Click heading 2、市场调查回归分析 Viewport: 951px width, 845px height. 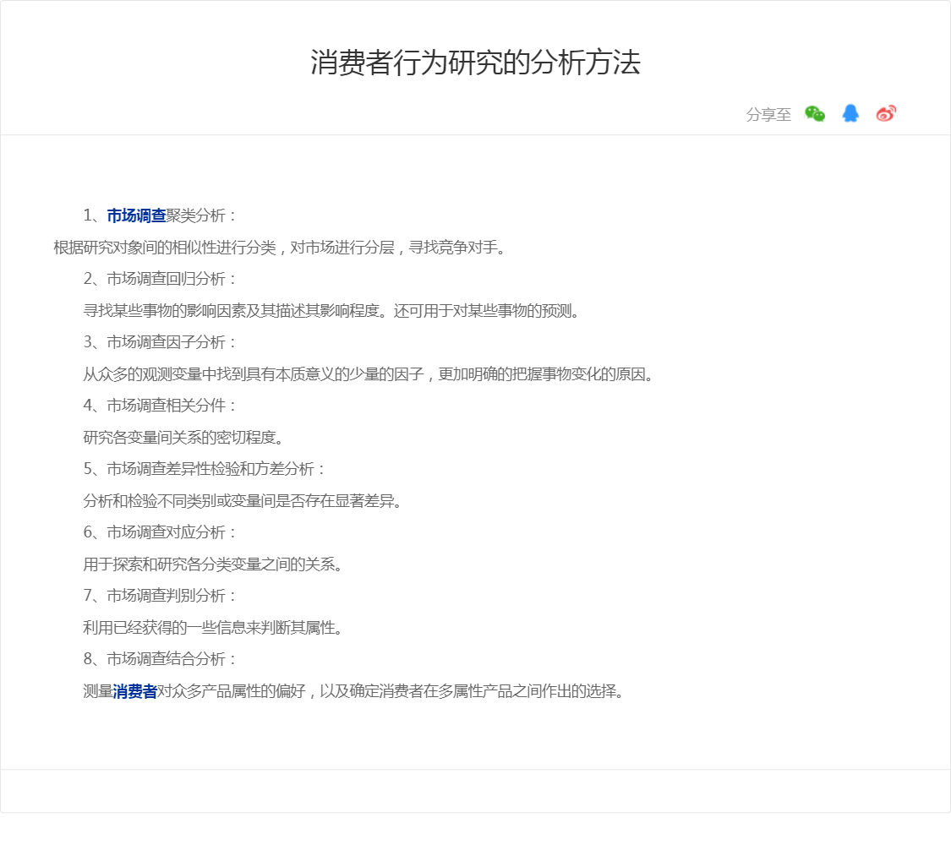coord(160,279)
